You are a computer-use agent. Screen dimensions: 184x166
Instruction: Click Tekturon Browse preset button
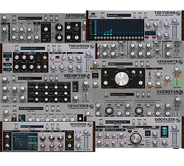[x=146, y=15]
